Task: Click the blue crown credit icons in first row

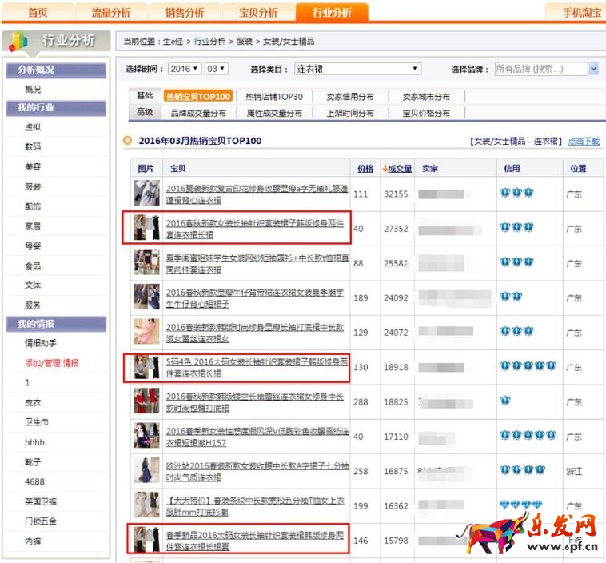Action: (516, 194)
